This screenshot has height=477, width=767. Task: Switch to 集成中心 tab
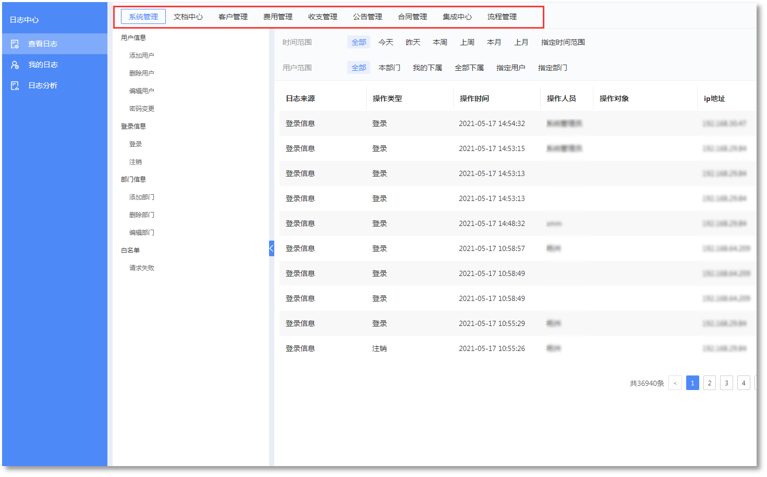(x=457, y=17)
